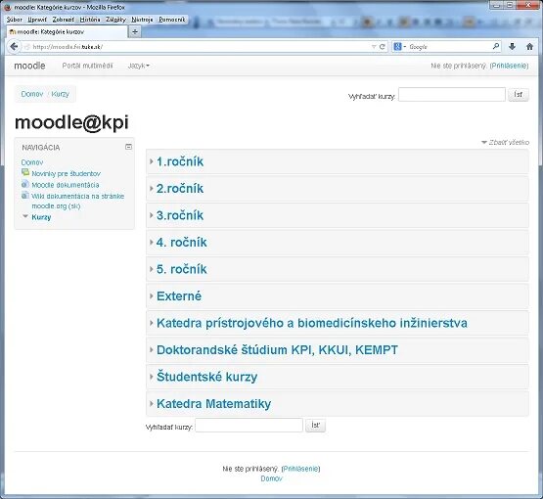
Task: Go back with the browser back arrow
Action: pos(14,46)
